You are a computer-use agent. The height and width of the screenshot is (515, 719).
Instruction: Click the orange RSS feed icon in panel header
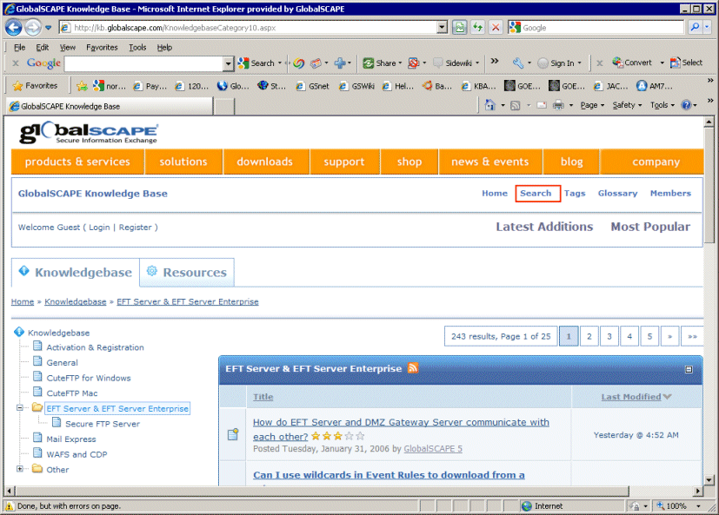(413, 368)
